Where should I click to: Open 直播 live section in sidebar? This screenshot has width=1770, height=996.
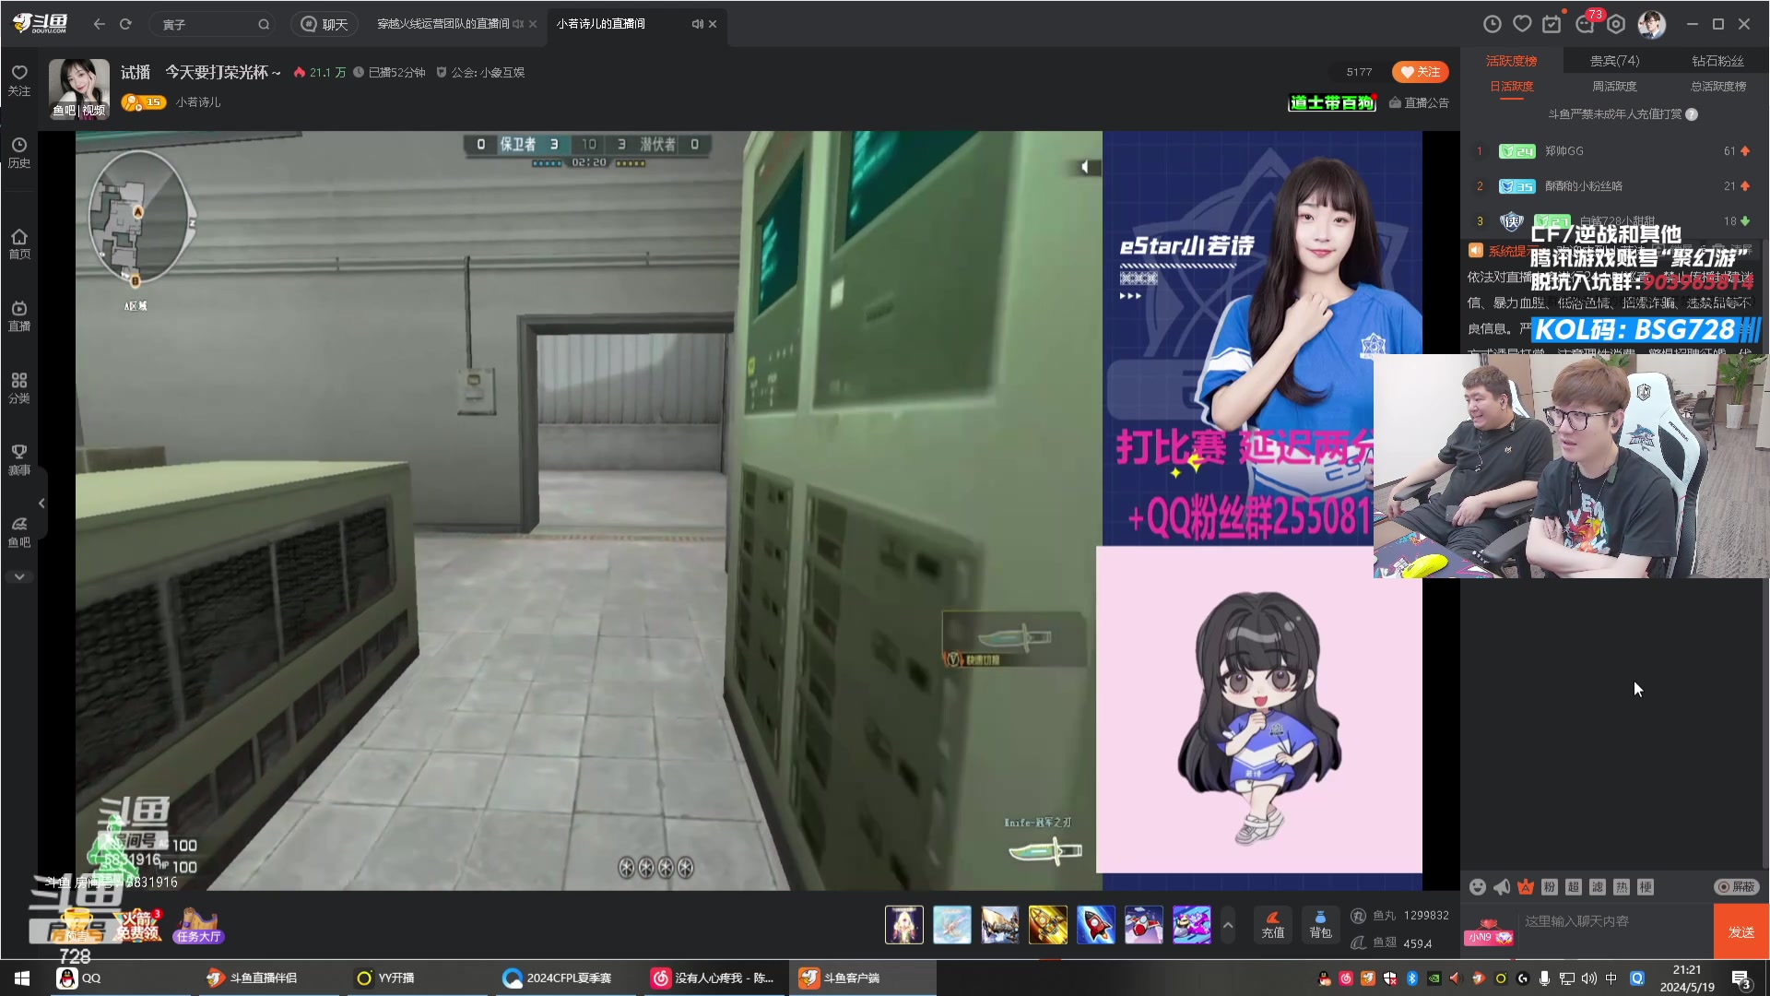tap(19, 316)
